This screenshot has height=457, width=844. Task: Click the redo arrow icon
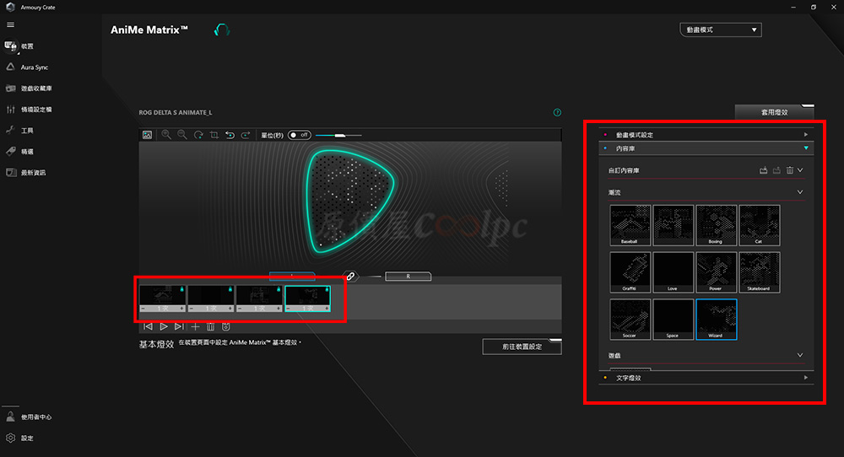[x=246, y=135]
